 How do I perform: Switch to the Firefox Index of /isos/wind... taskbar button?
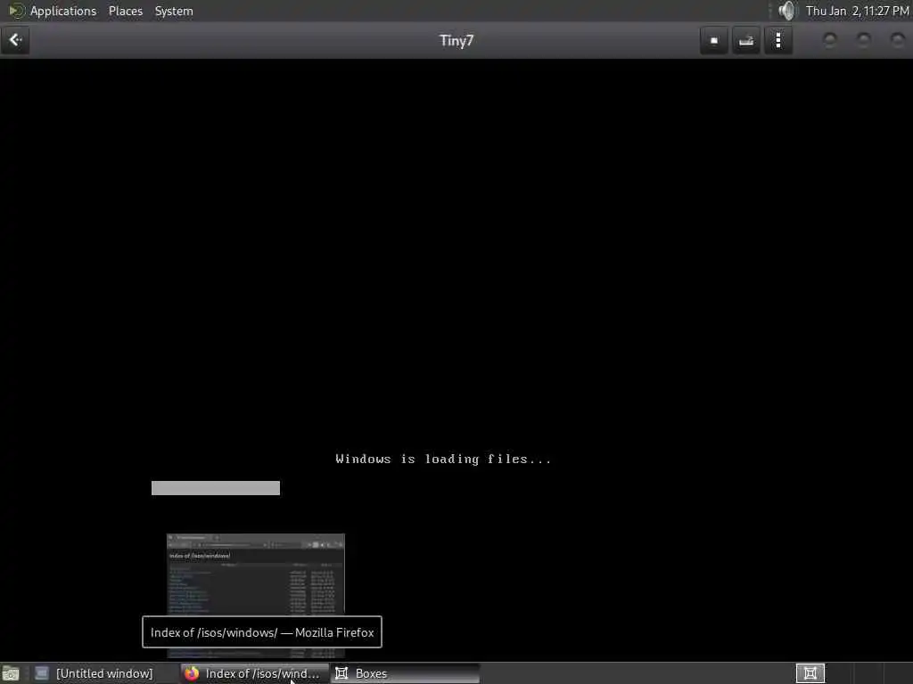254,673
